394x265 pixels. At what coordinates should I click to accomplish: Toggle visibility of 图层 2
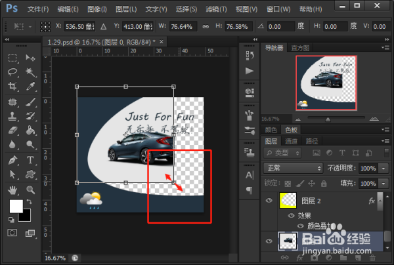coord(269,200)
